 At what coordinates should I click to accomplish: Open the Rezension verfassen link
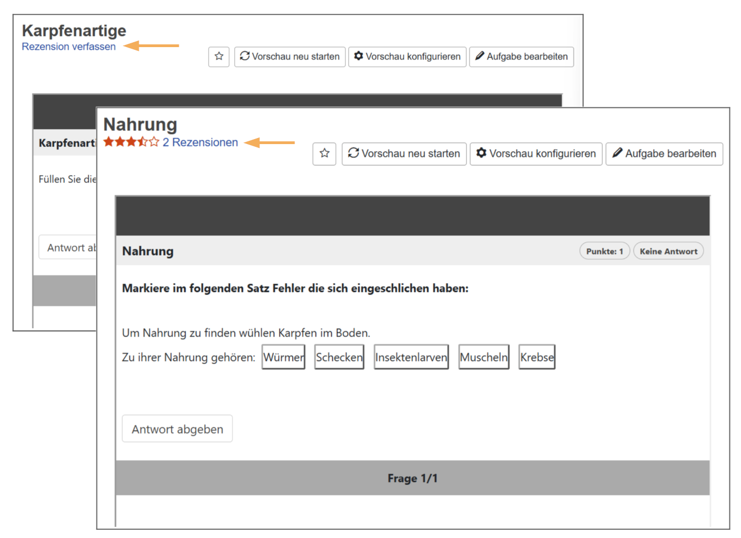click(x=69, y=47)
